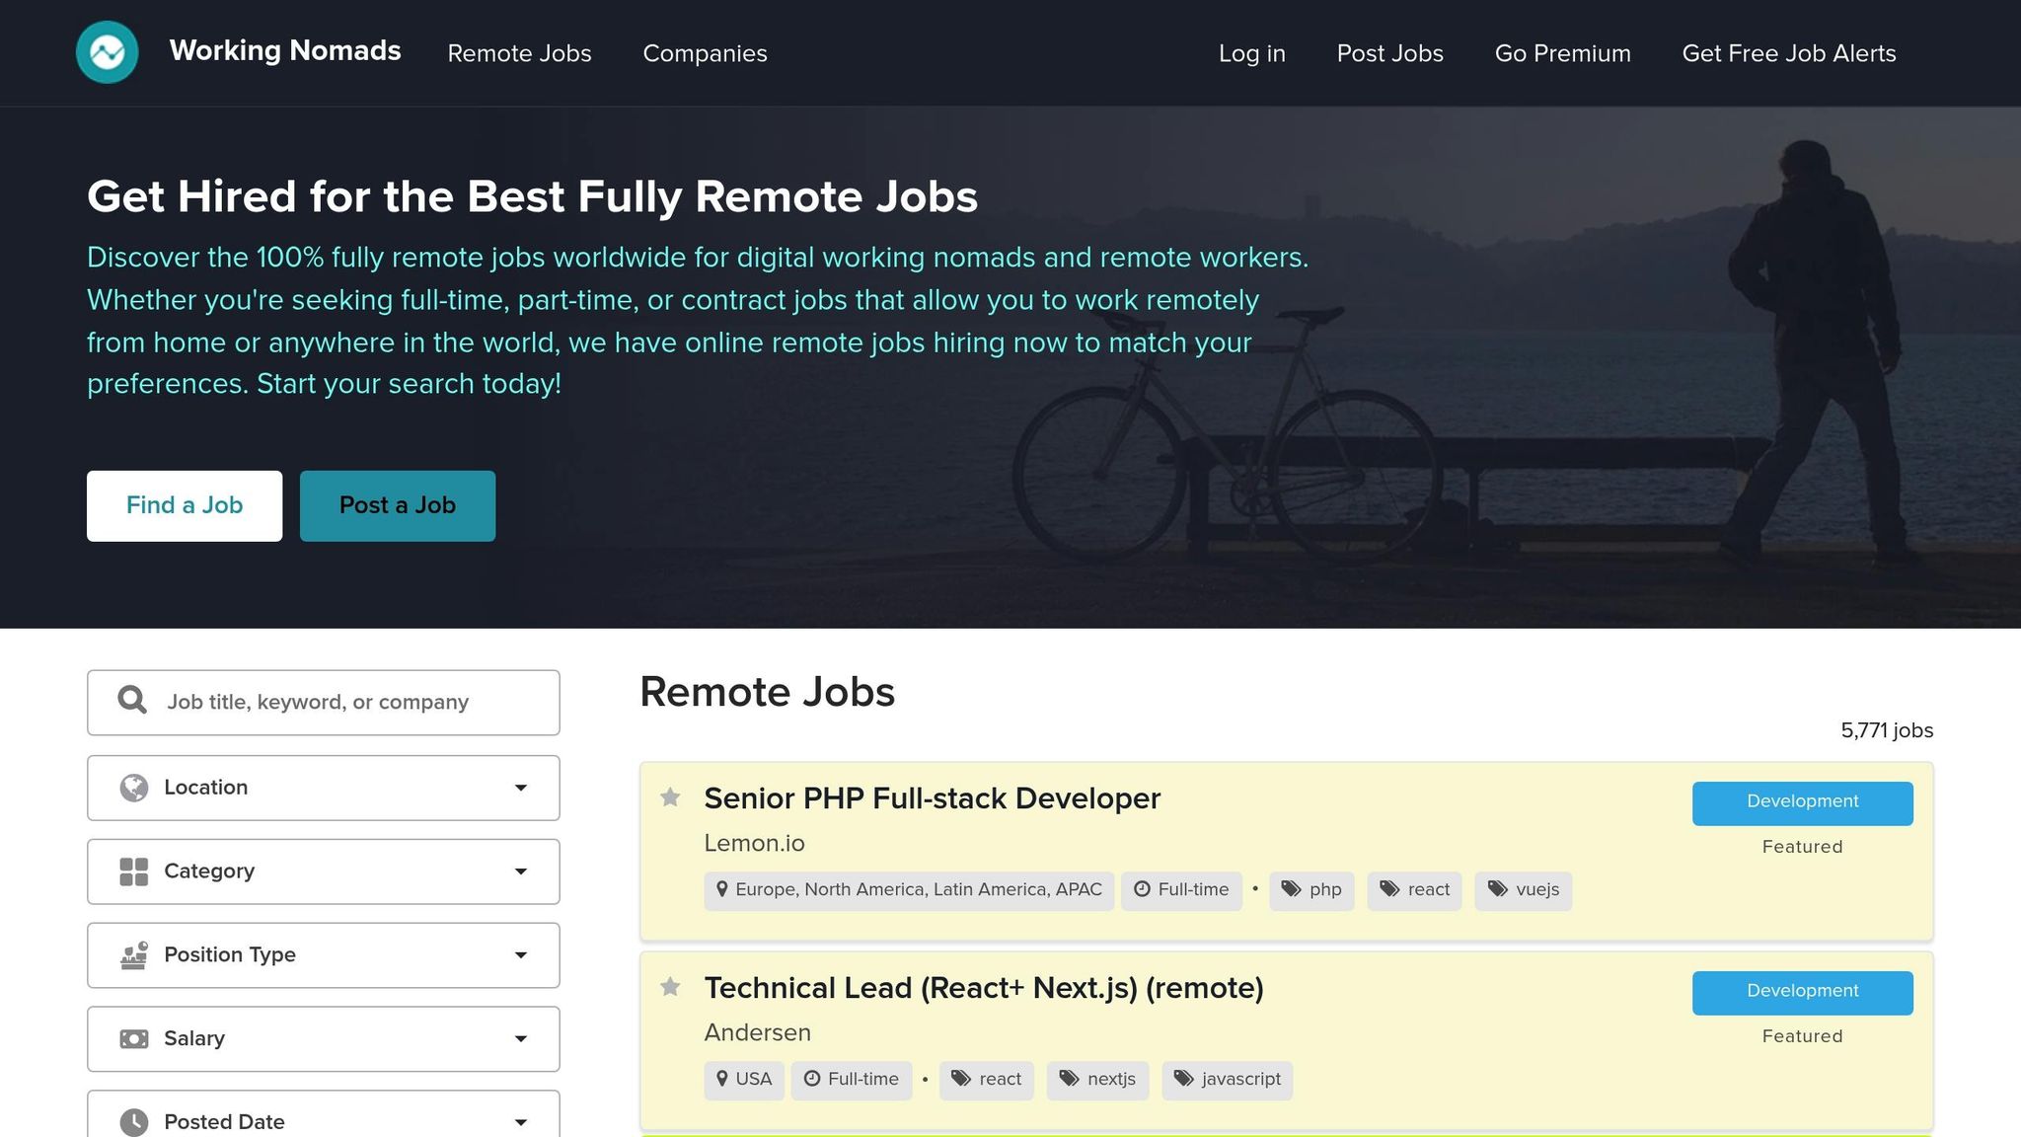This screenshot has height=1137, width=2021.
Task: Click the magnifier icon in the search bar
Action: tap(131, 700)
